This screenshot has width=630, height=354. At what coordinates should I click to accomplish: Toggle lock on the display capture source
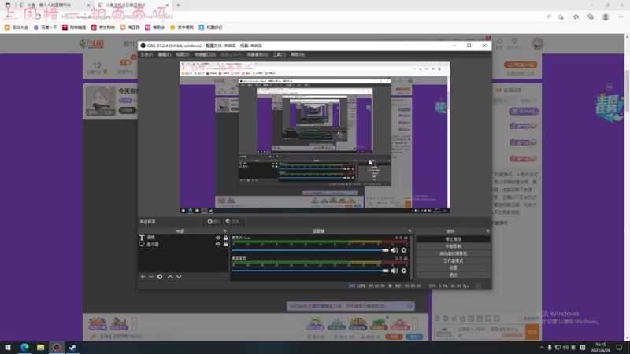tap(225, 244)
